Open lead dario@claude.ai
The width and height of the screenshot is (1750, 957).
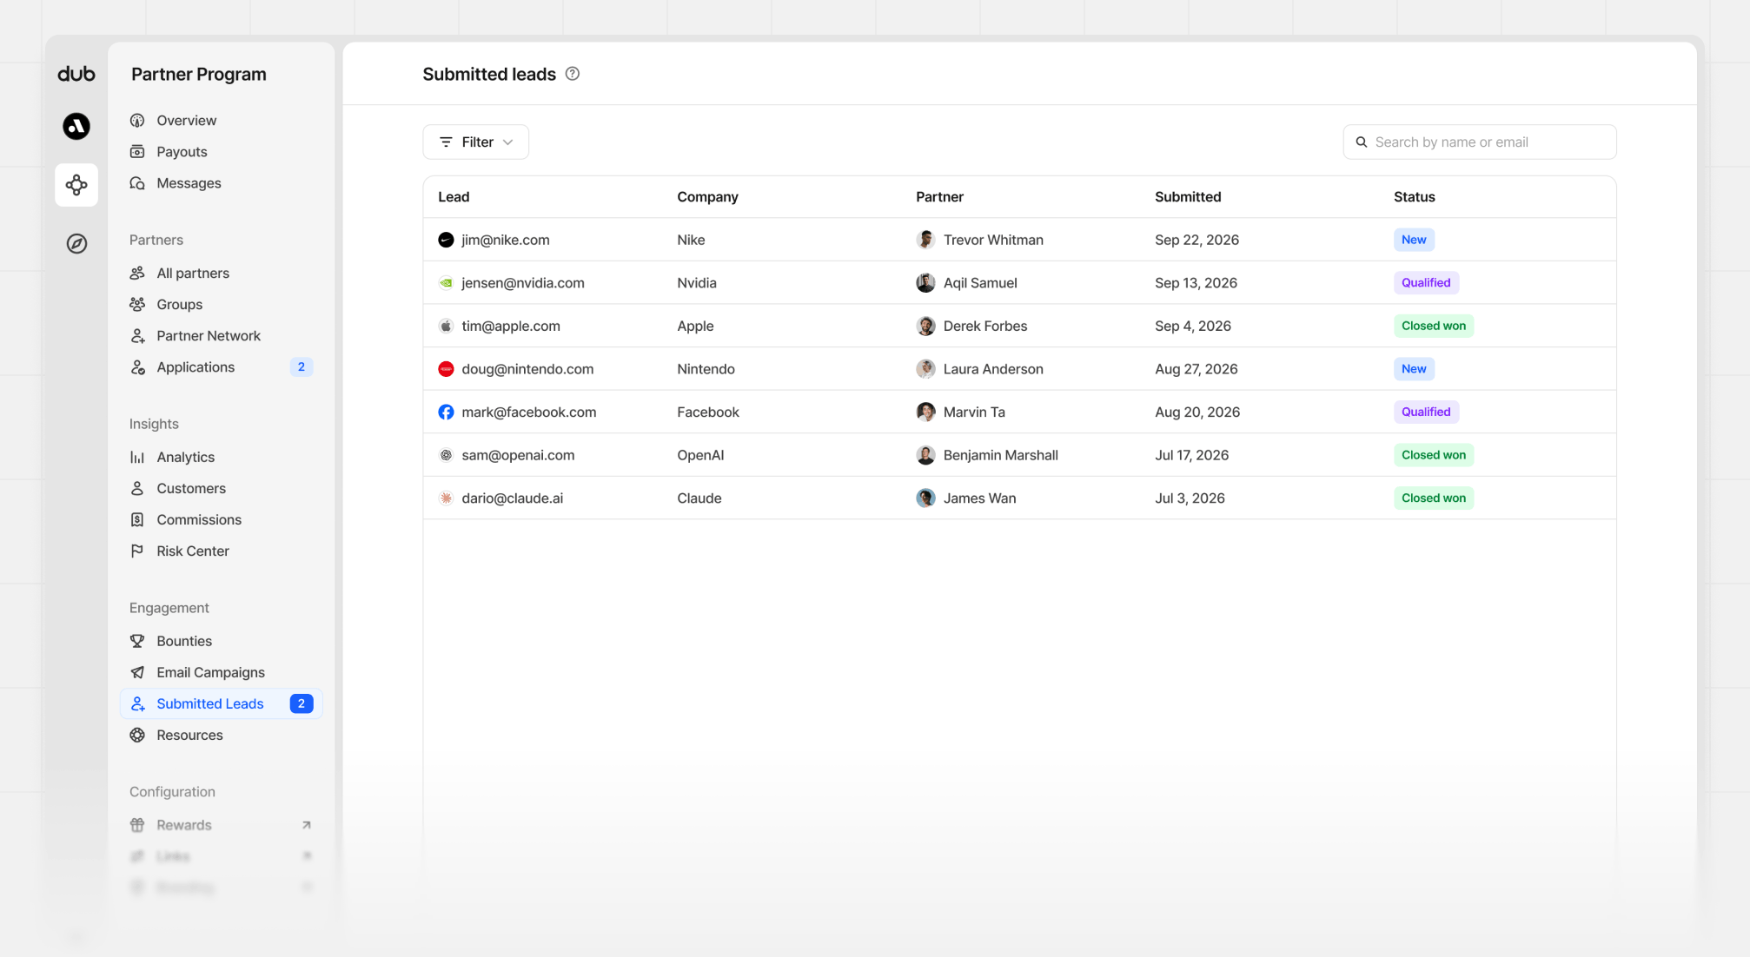[x=513, y=498]
